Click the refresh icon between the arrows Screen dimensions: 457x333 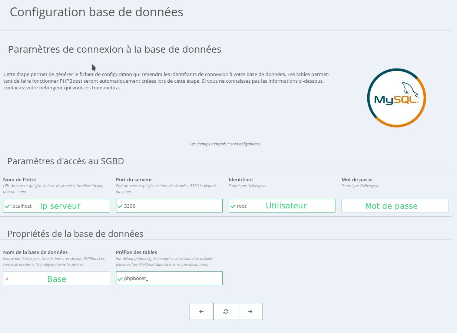coord(225,311)
